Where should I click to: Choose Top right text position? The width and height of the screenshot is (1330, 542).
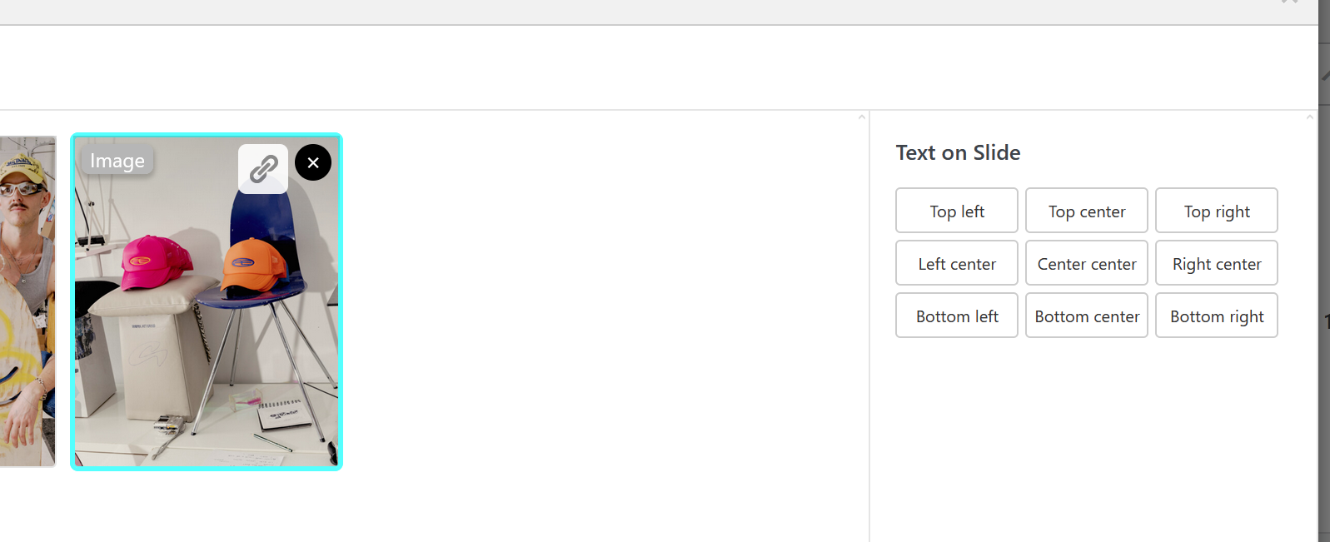click(x=1217, y=211)
